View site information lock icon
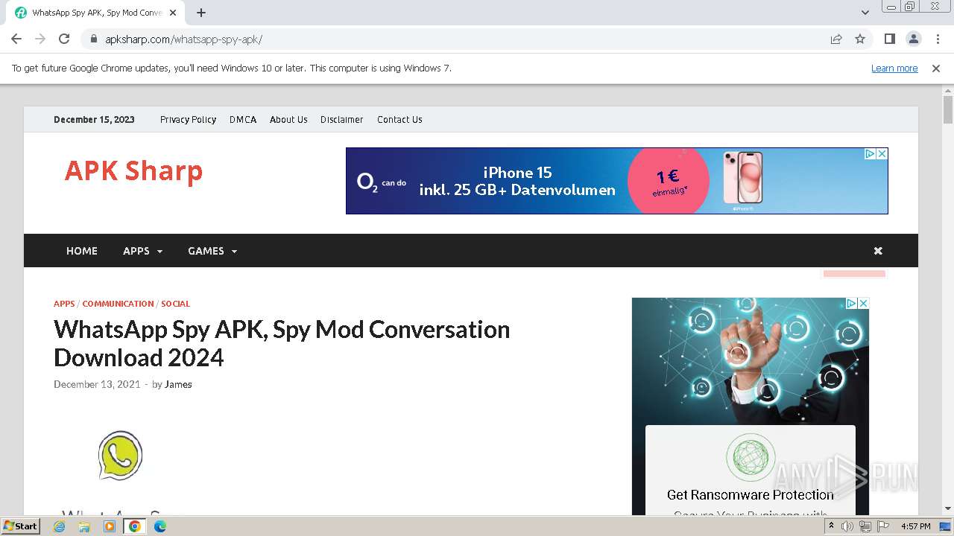The height and width of the screenshot is (536, 954). click(94, 39)
